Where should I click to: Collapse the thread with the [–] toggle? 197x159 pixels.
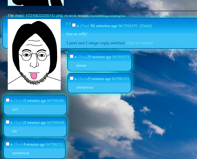pos(68,24)
